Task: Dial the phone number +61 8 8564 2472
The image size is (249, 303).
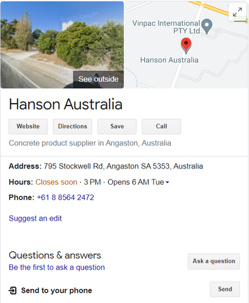Action: tap(65, 198)
